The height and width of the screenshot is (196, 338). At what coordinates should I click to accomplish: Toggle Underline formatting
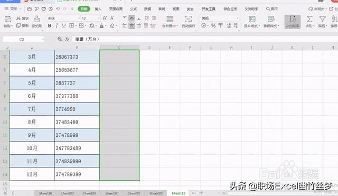(x=64, y=26)
